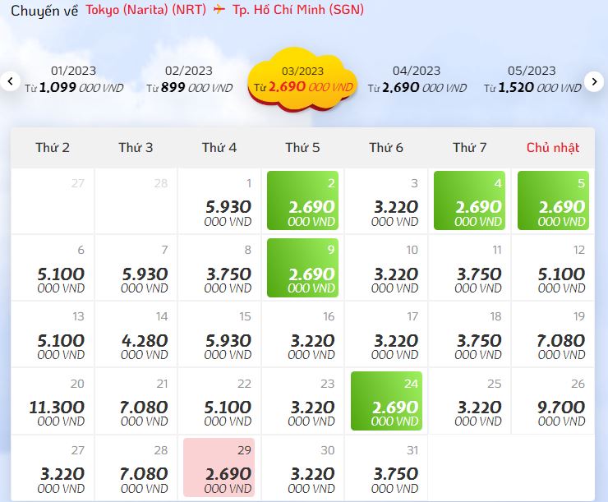Click the airplane icon between airports
This screenshot has height=502, width=608.
click(x=219, y=9)
